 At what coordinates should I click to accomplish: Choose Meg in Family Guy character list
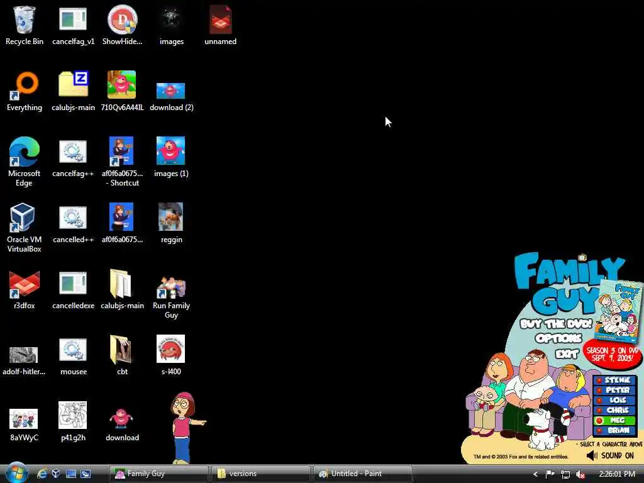614,421
